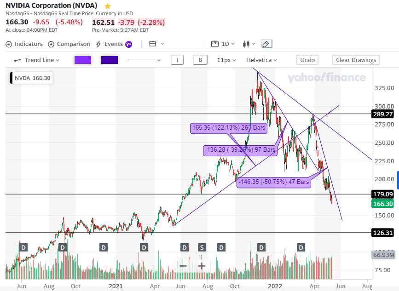The image size is (399, 291).
Task: Click the dividend marker left of 2022
Action: pos(261,247)
